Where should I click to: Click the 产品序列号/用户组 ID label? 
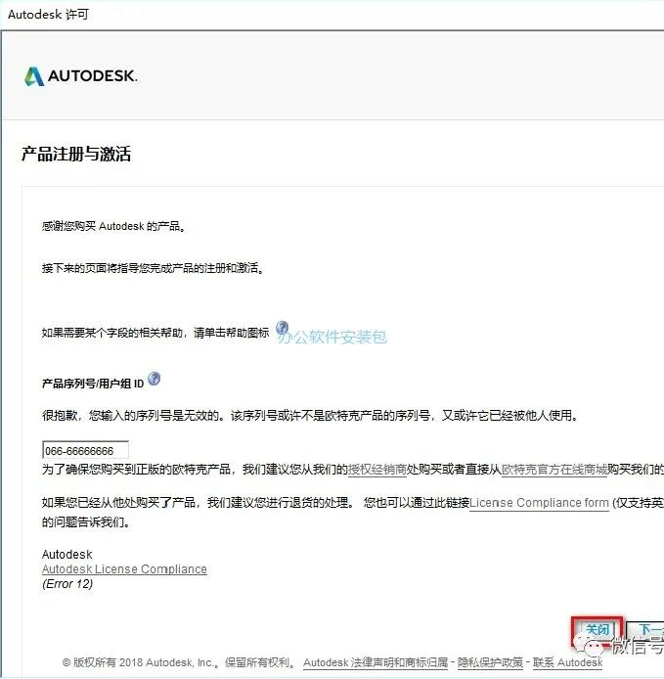pyautogui.click(x=93, y=384)
